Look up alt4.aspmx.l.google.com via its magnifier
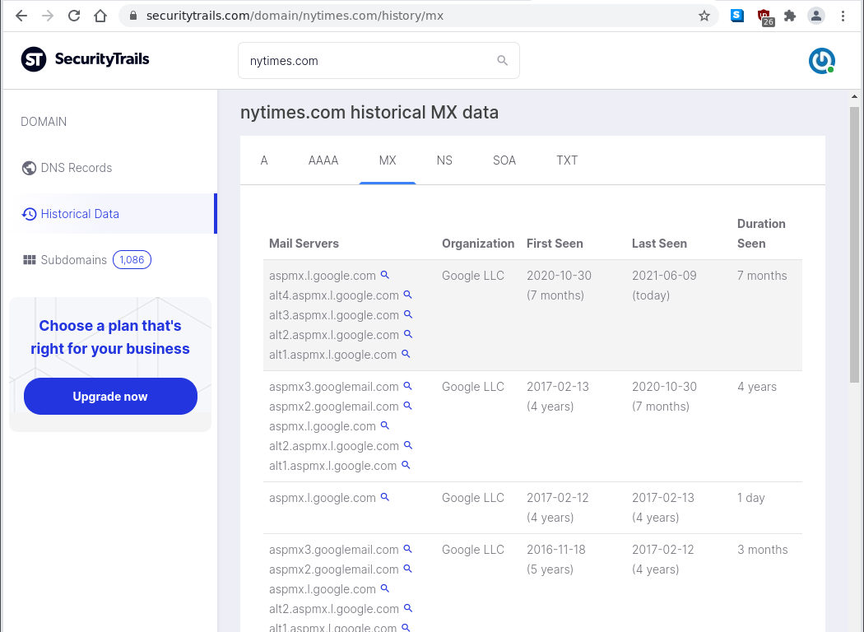Image resolution: width=864 pixels, height=632 pixels. point(408,295)
